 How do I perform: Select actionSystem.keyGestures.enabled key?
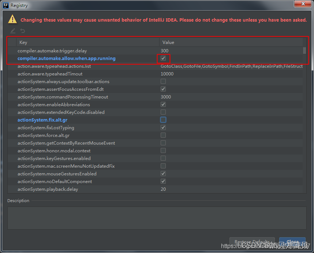coord(54,158)
